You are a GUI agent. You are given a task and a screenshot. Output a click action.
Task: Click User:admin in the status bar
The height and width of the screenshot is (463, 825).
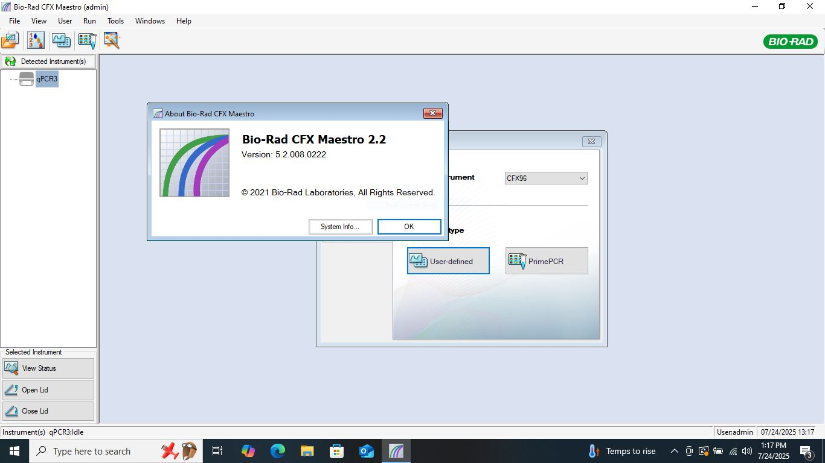(735, 432)
